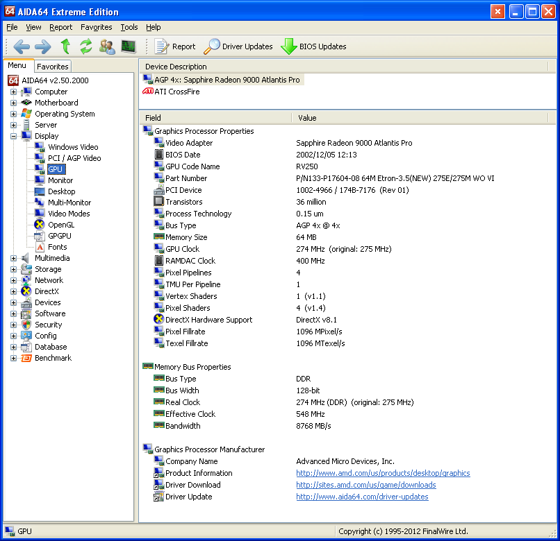Expand the Multimedia tree node
The width and height of the screenshot is (560, 541).
[13, 258]
